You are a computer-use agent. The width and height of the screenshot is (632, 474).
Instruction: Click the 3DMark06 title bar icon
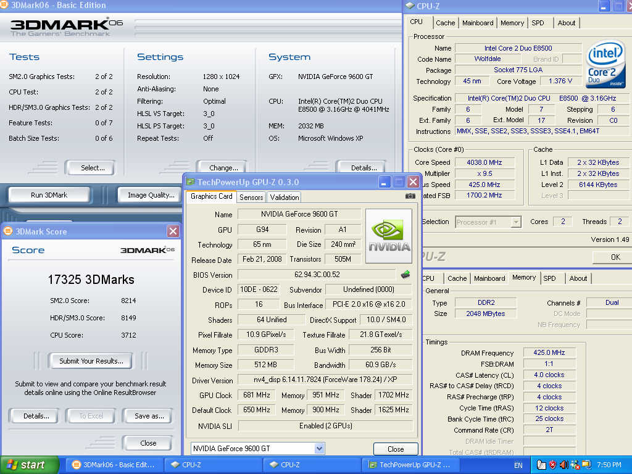[4, 5]
